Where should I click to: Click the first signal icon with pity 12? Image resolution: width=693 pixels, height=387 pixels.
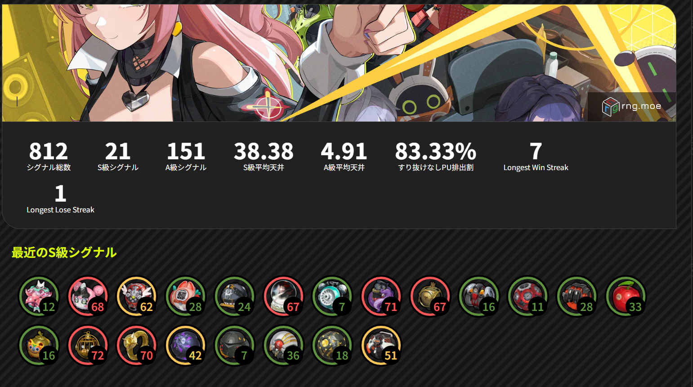39,297
